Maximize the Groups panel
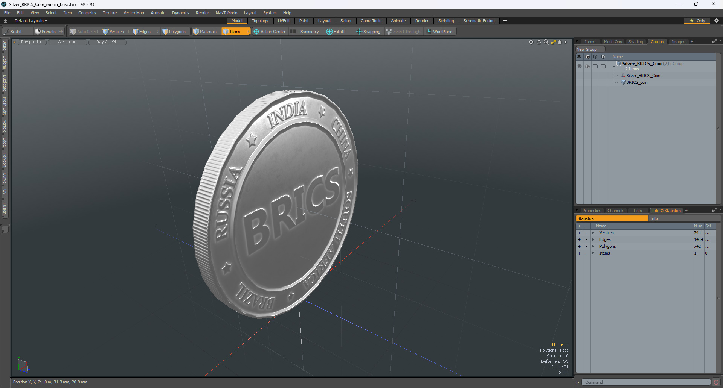Image resolution: width=723 pixels, height=388 pixels. (714, 41)
